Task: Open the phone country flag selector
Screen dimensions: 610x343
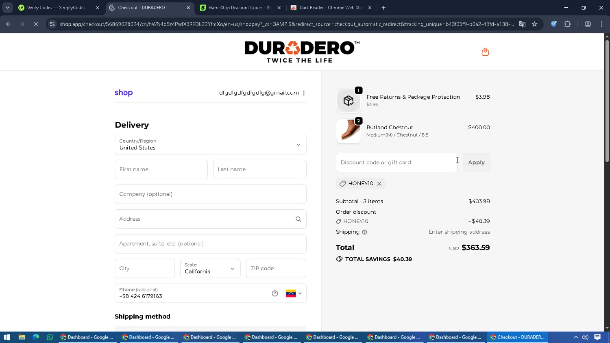Action: pyautogui.click(x=294, y=293)
